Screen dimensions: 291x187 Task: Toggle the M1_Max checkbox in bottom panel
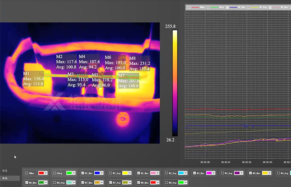[x=83, y=173]
